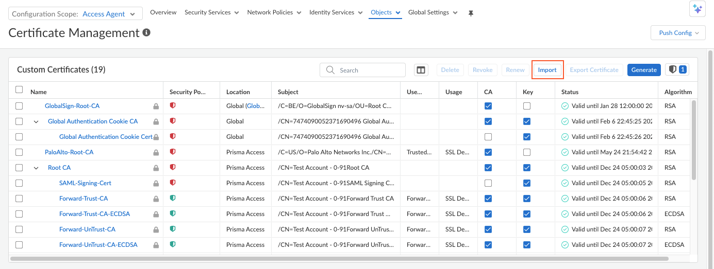Toggle the select-all checkbox in header
The height and width of the screenshot is (269, 714).
coord(19,89)
